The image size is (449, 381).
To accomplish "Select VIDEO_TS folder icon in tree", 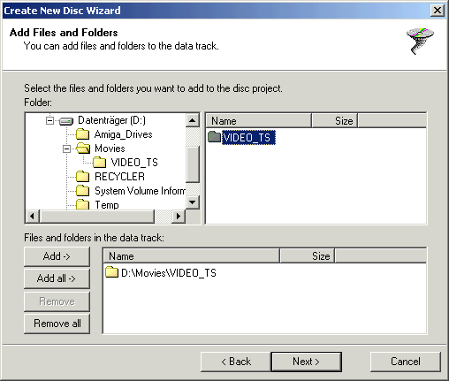I will (x=99, y=163).
